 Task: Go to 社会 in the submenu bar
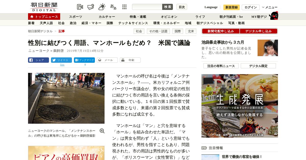[x=61, y=23]
